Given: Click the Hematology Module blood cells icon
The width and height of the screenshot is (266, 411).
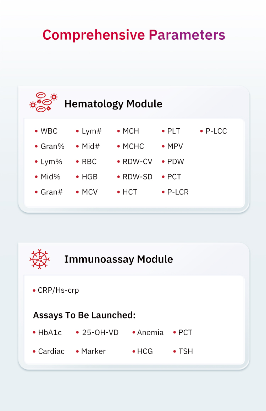Looking at the screenshot, I should pos(43,102).
